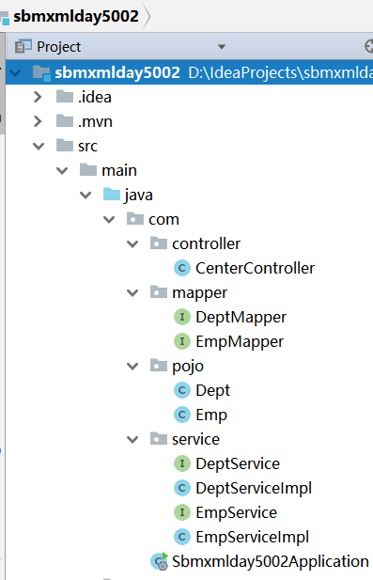Collapse the mapper package
This screenshot has width=373, height=580.
coord(132,292)
